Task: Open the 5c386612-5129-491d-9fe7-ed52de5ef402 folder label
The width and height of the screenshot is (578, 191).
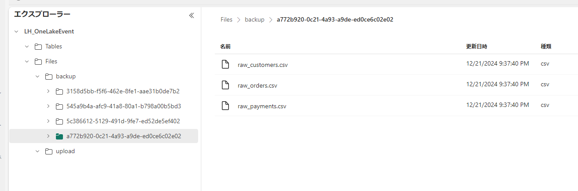Action: coord(123,121)
